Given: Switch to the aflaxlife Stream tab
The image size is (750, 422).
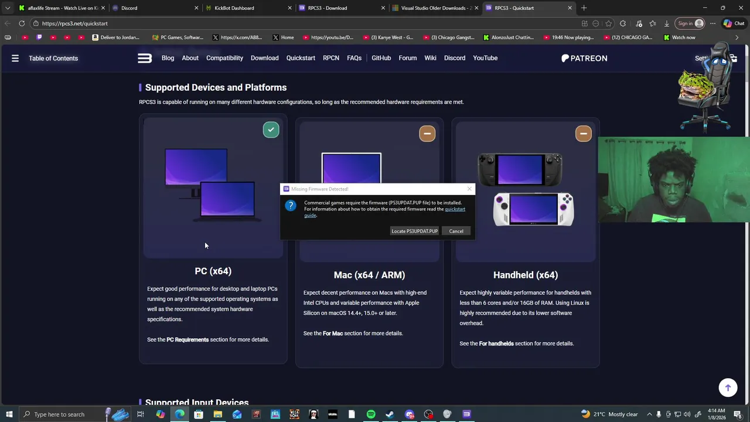Looking at the screenshot, I should (x=62, y=8).
